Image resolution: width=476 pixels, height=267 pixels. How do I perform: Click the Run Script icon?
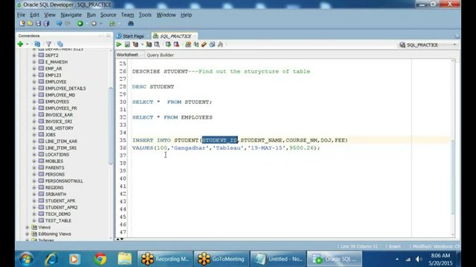click(127, 44)
